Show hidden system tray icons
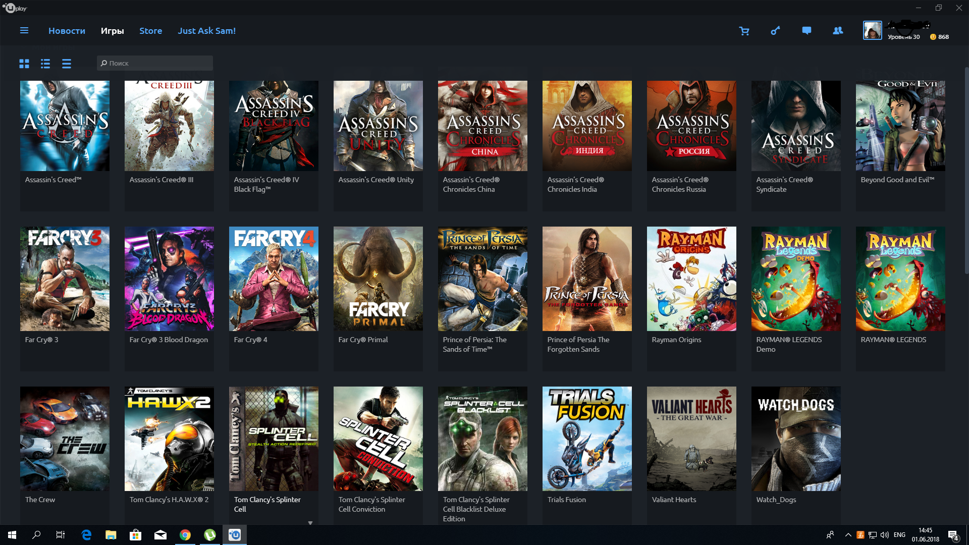Viewport: 969px width, 545px height. (x=848, y=535)
